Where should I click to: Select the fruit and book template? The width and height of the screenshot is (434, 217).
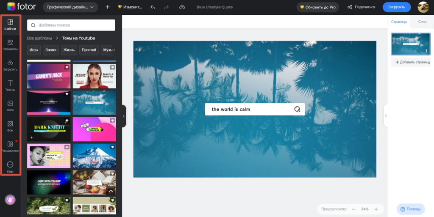click(x=95, y=182)
